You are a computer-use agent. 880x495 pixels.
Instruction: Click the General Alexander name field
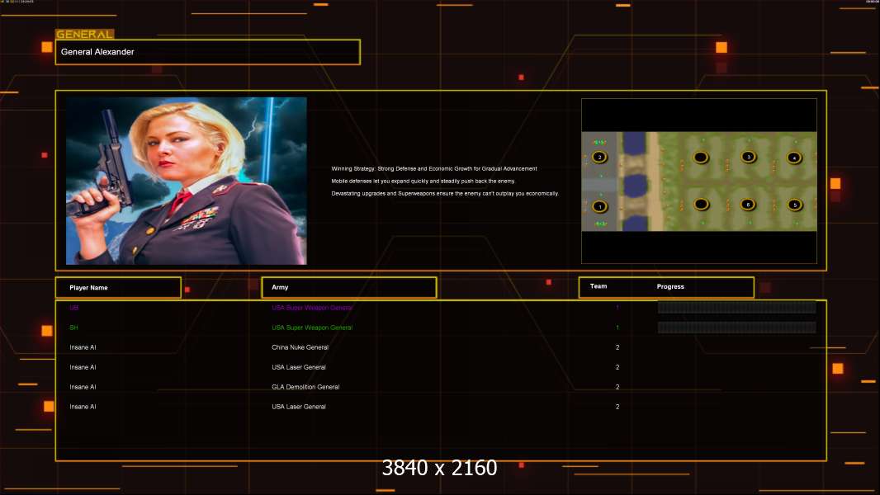pos(208,52)
